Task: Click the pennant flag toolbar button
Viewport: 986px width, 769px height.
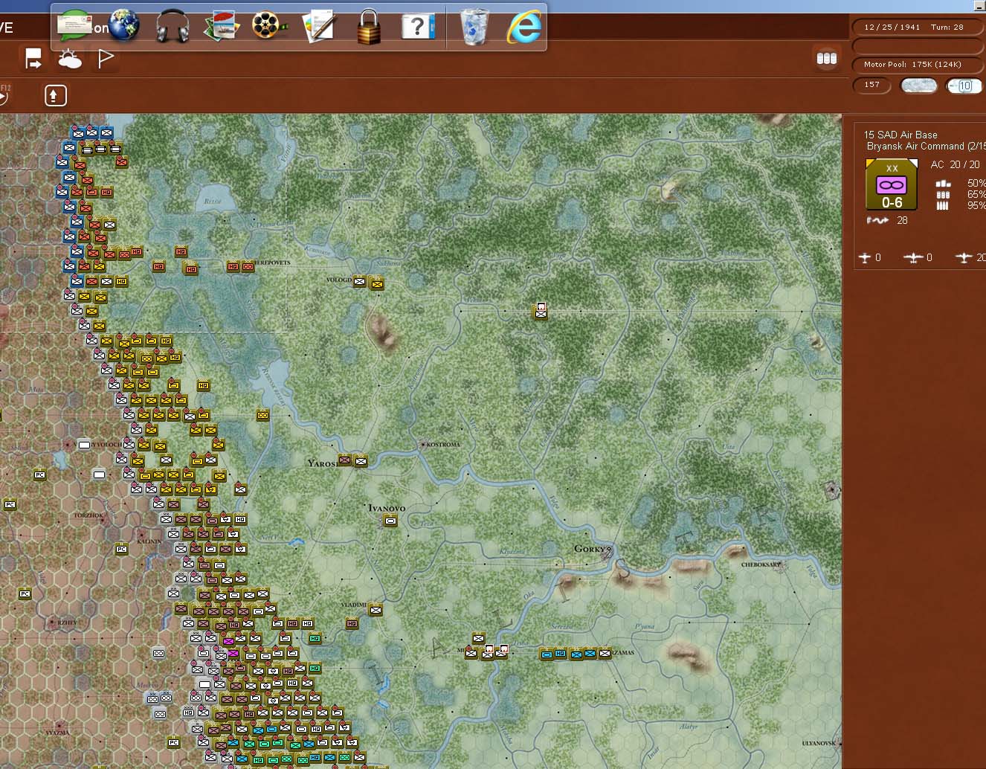Action: [x=106, y=58]
